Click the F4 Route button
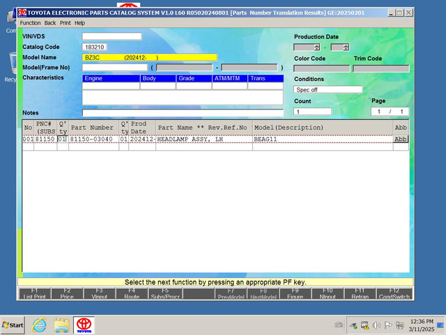The width and height of the screenshot is (446, 335). [x=132, y=294]
